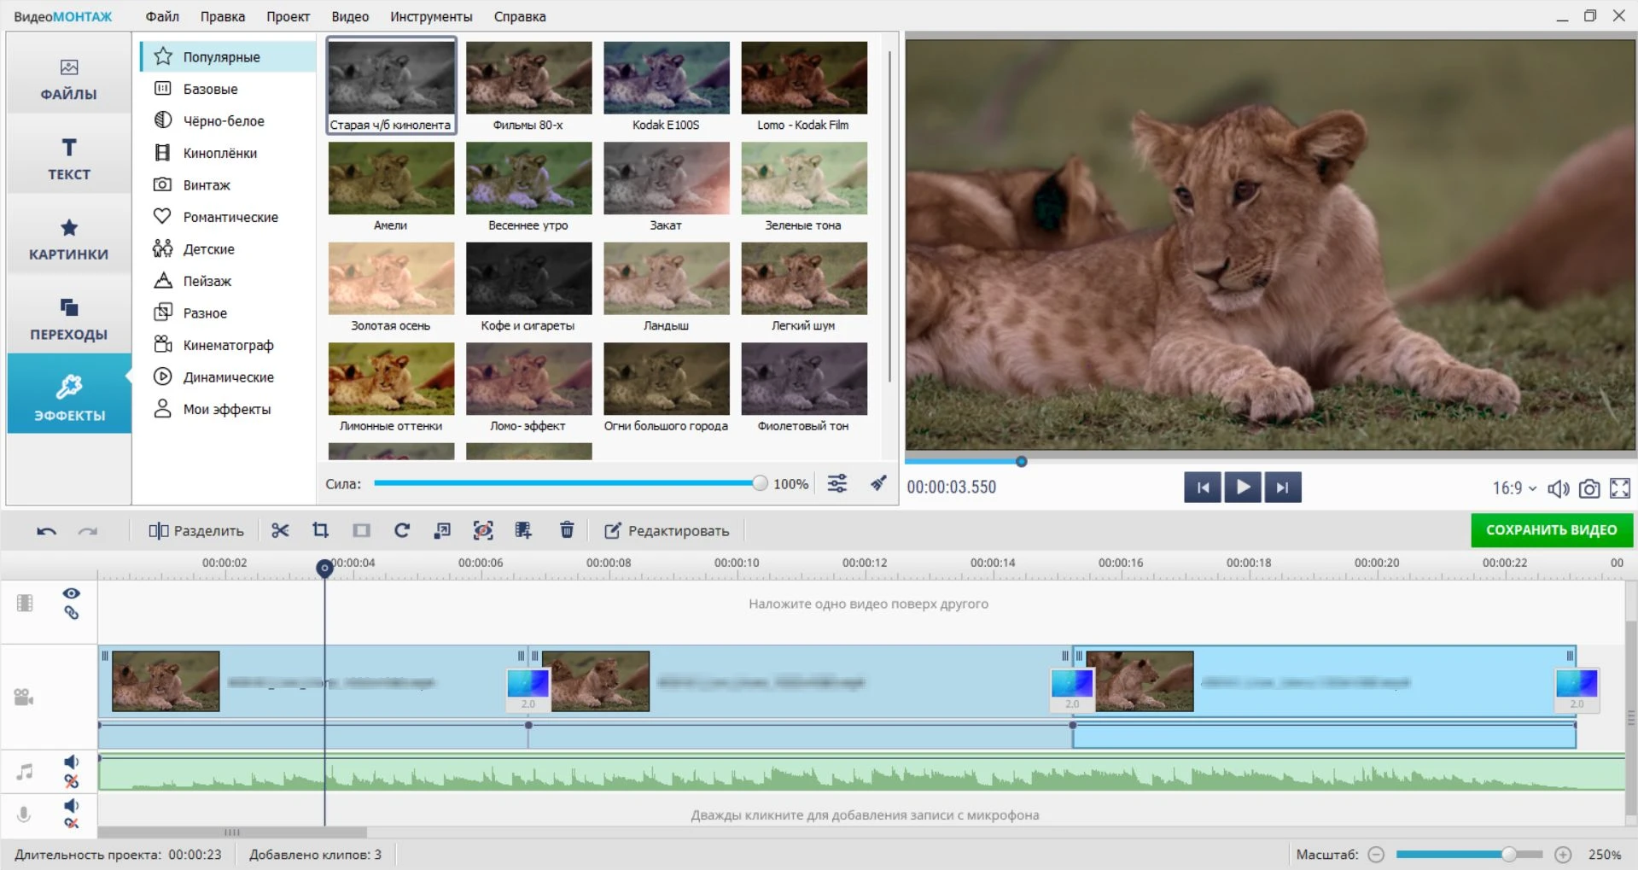The width and height of the screenshot is (1638, 870).
Task: Toggle video track visibility eye icon
Action: pyautogui.click(x=72, y=593)
